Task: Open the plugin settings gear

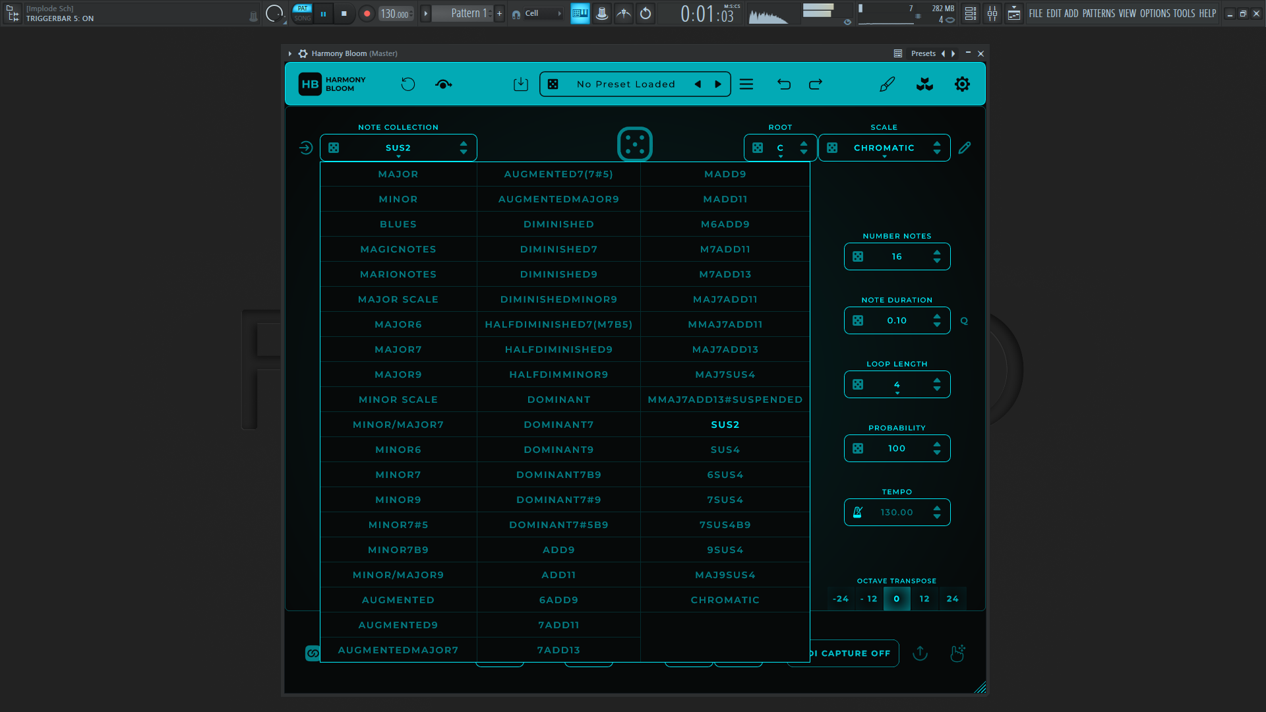Action: [x=962, y=84]
